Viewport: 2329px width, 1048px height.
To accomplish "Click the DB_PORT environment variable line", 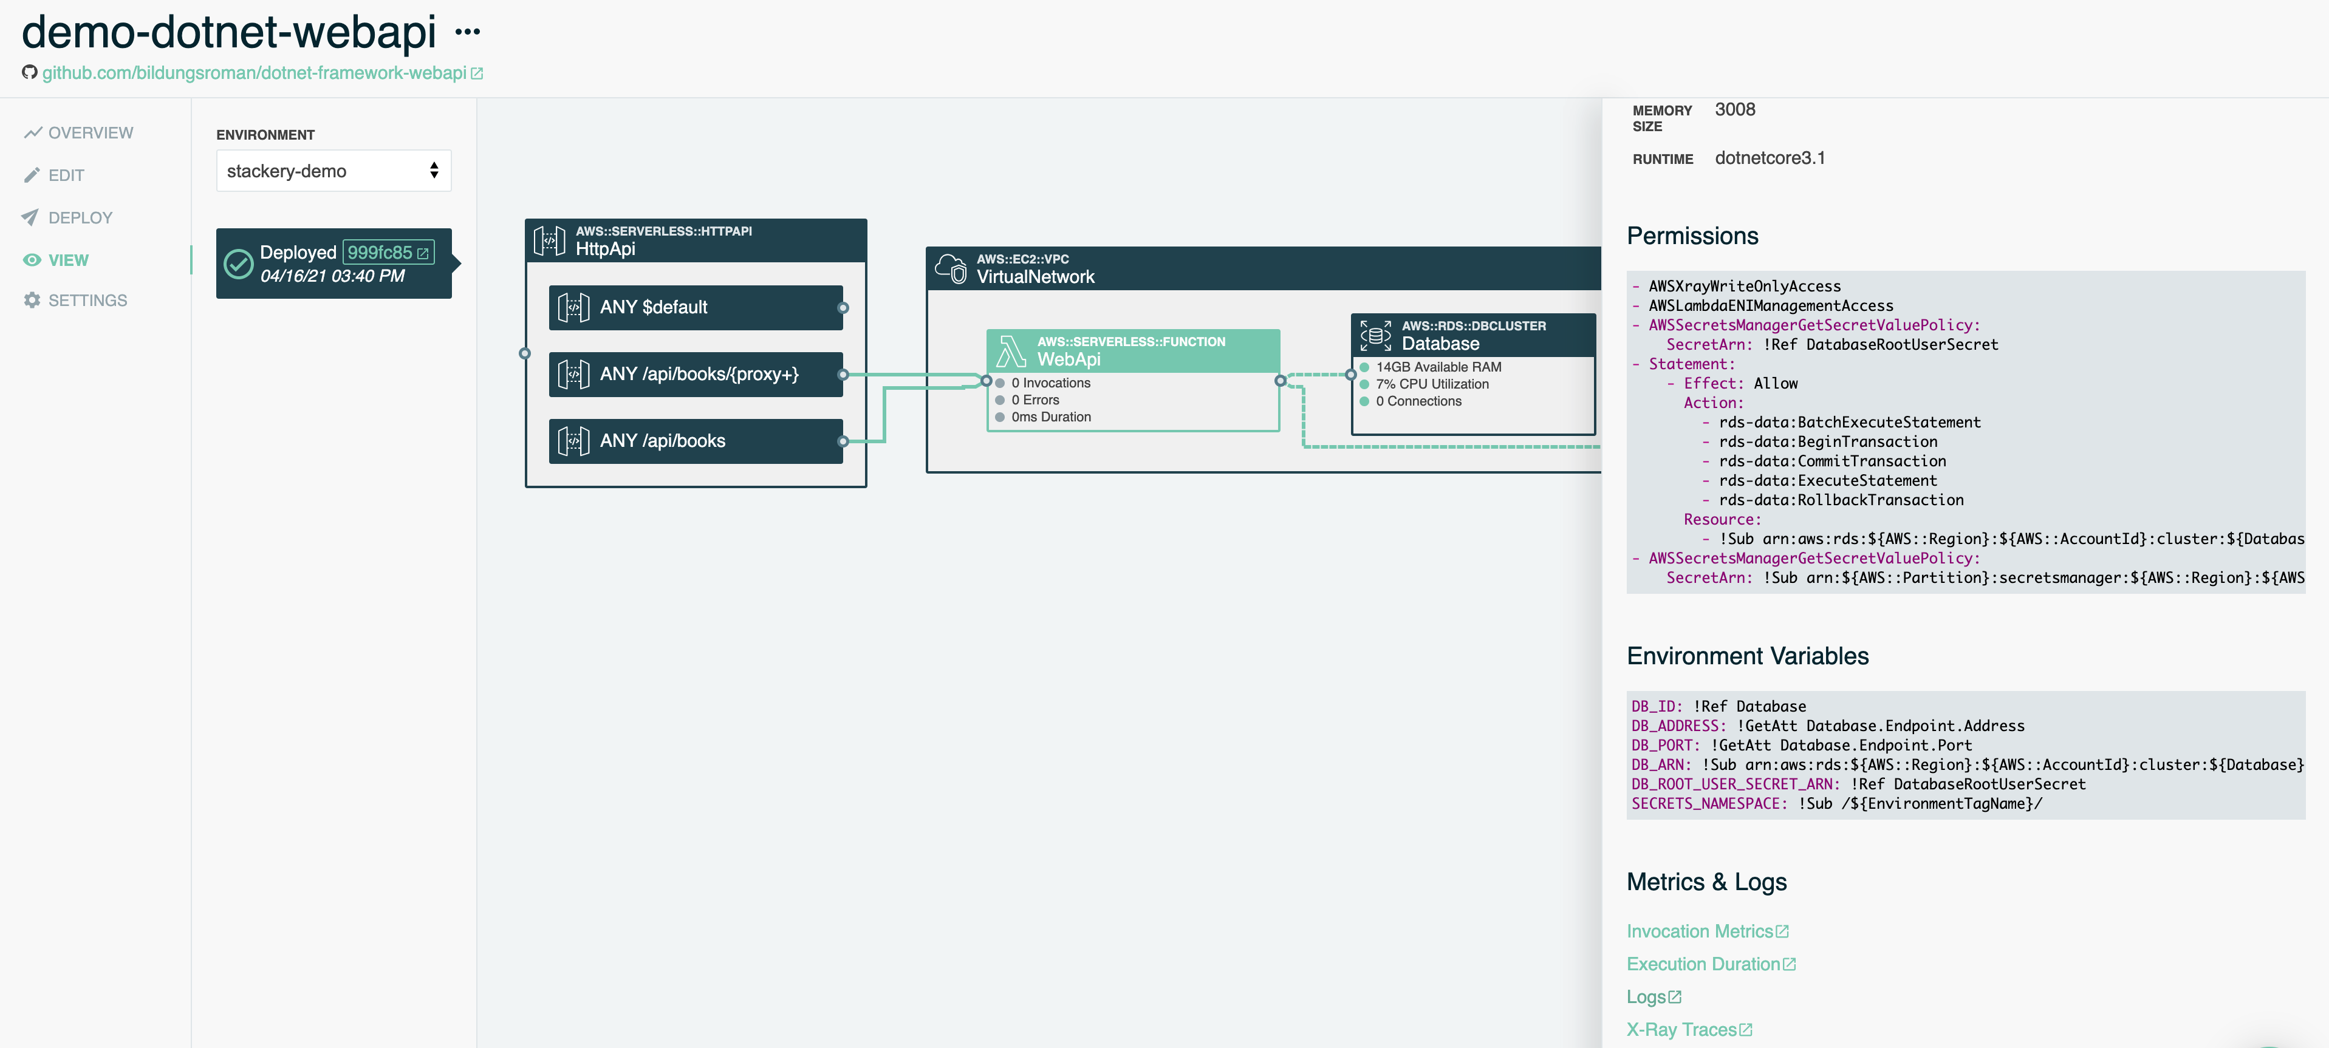I will (x=1802, y=746).
